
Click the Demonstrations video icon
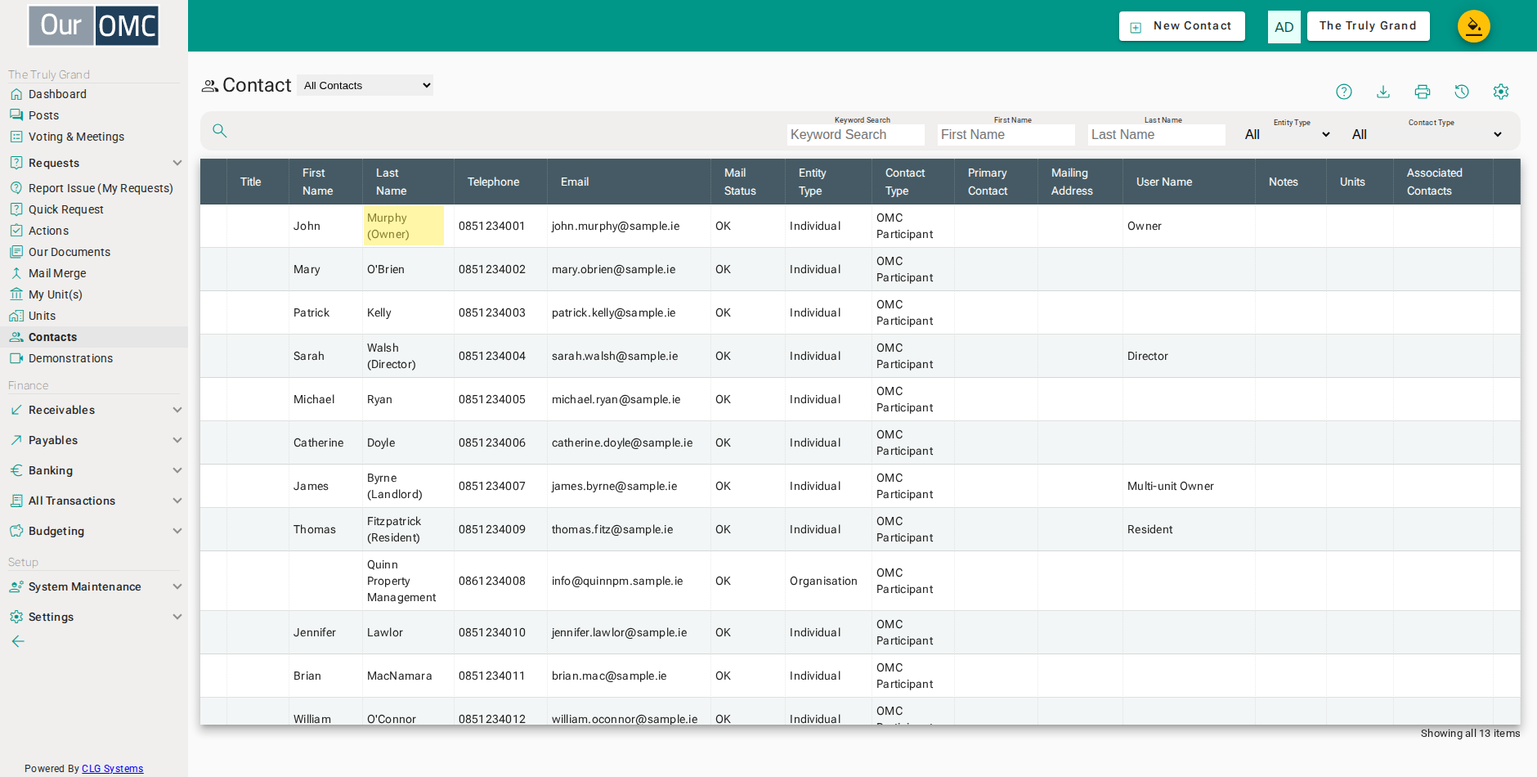16,358
